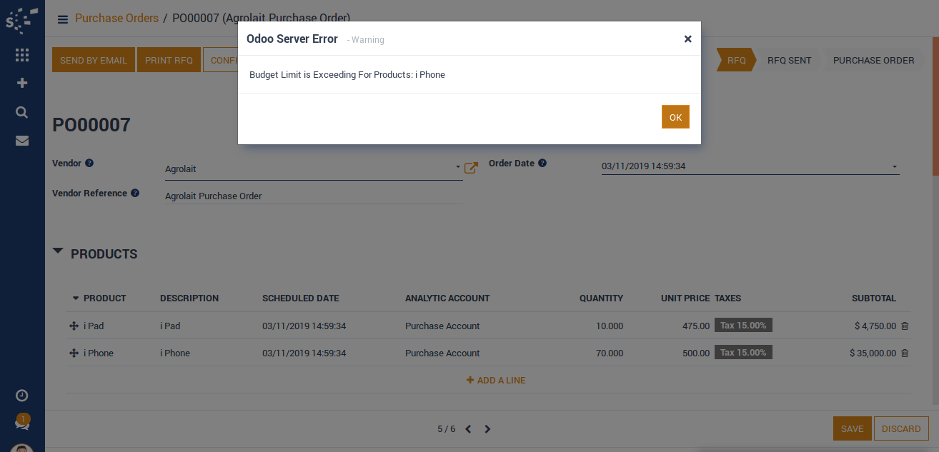This screenshot has width=939, height=452.
Task: Click the clock activity icon in sidebar
Action: point(22,396)
